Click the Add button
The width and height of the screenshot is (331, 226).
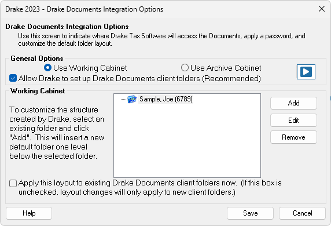[293, 103]
